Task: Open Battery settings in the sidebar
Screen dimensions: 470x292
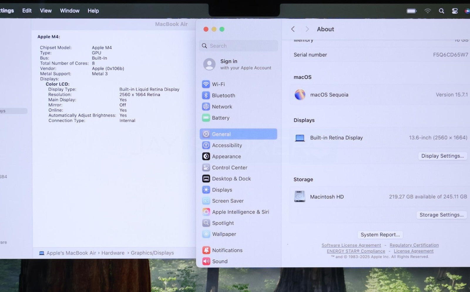Action: [x=220, y=118]
